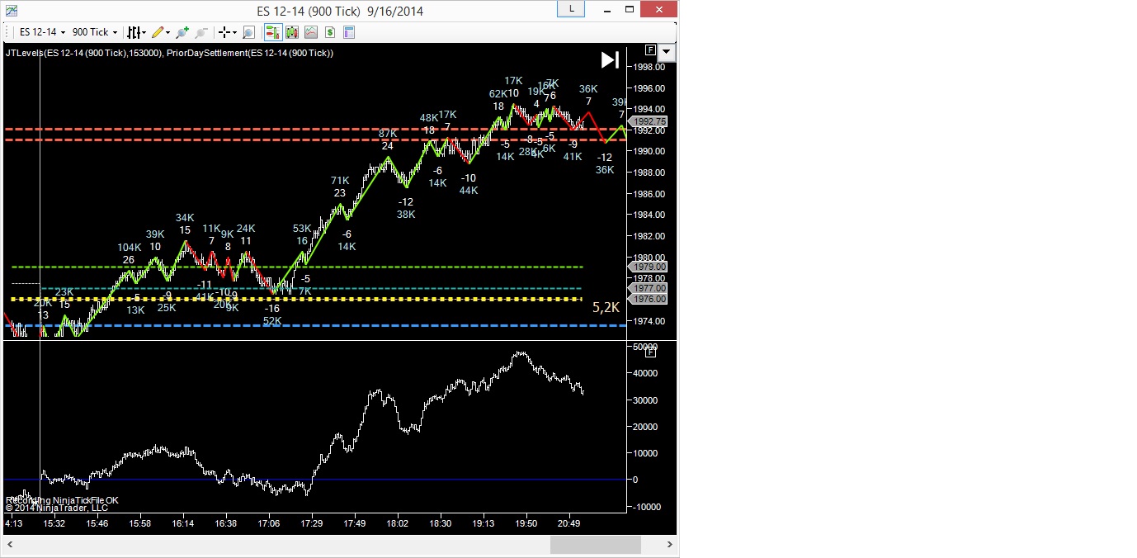Click the 1976.00 price level marker
Image resolution: width=1137 pixels, height=558 pixels.
pos(649,299)
